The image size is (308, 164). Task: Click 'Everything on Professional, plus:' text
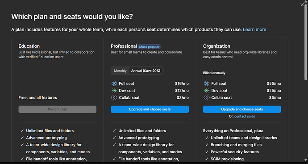pyautogui.click(x=233, y=131)
